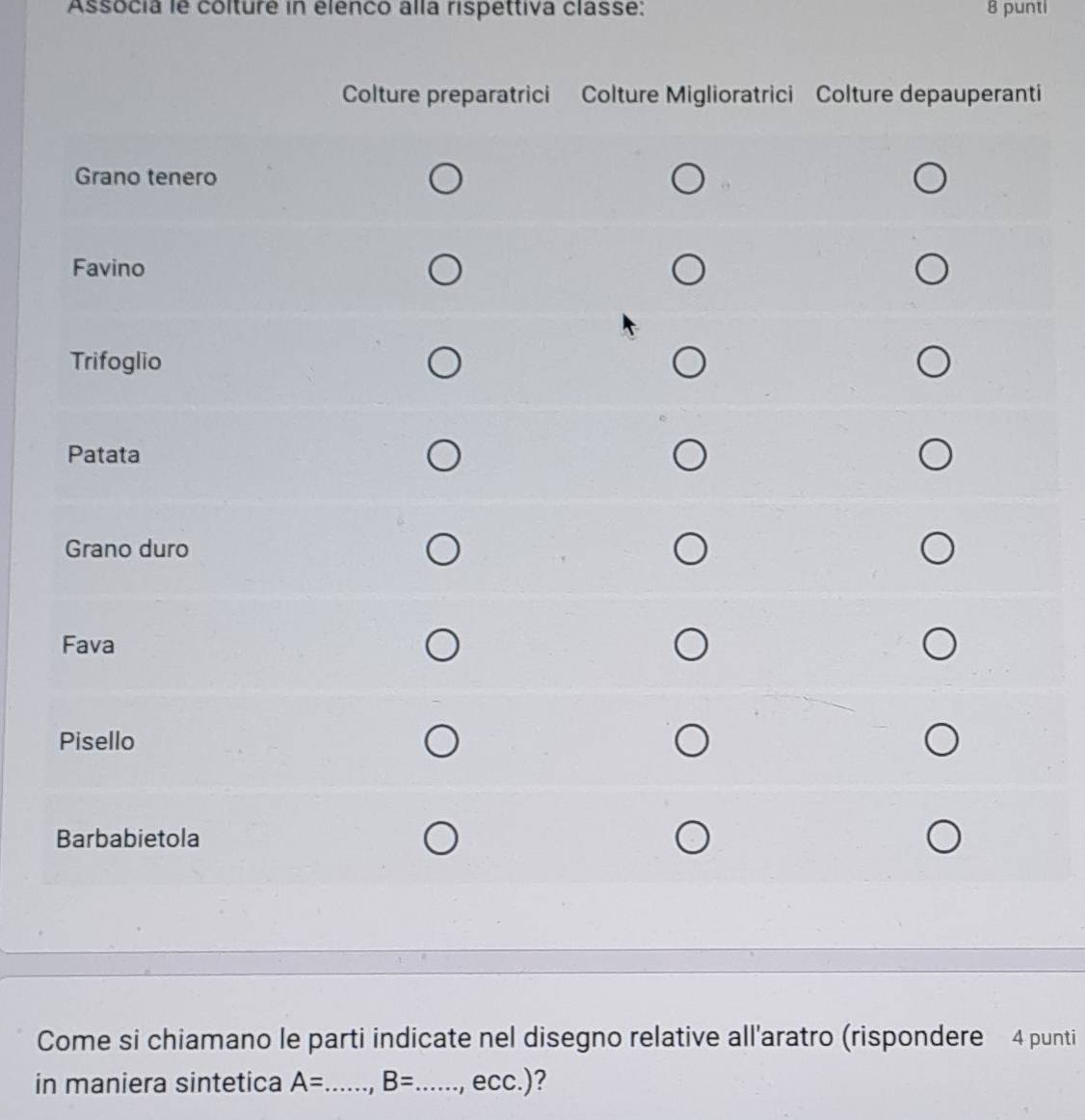Choose Colture depauperanti for Pisello
This screenshot has width=1085, height=1120.
pos(940,741)
